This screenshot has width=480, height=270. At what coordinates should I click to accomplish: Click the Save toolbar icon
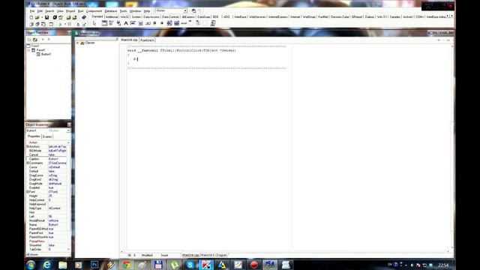coord(46,17)
